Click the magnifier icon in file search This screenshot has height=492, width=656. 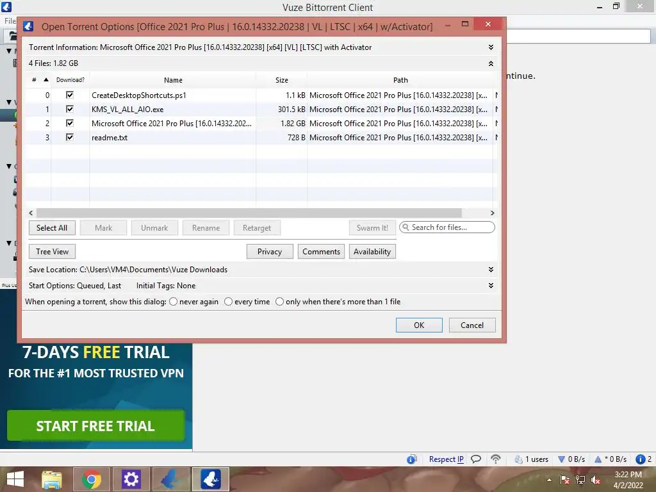(x=406, y=227)
